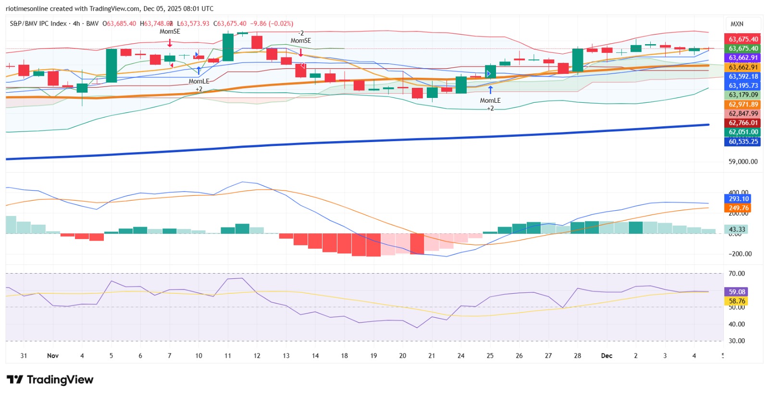Click the red 63,675.40 price label
Screen dimensions: 769x396
click(x=743, y=39)
